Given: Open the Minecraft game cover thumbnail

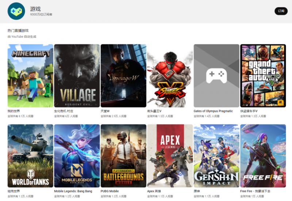Looking at the screenshot, I should (30, 76).
